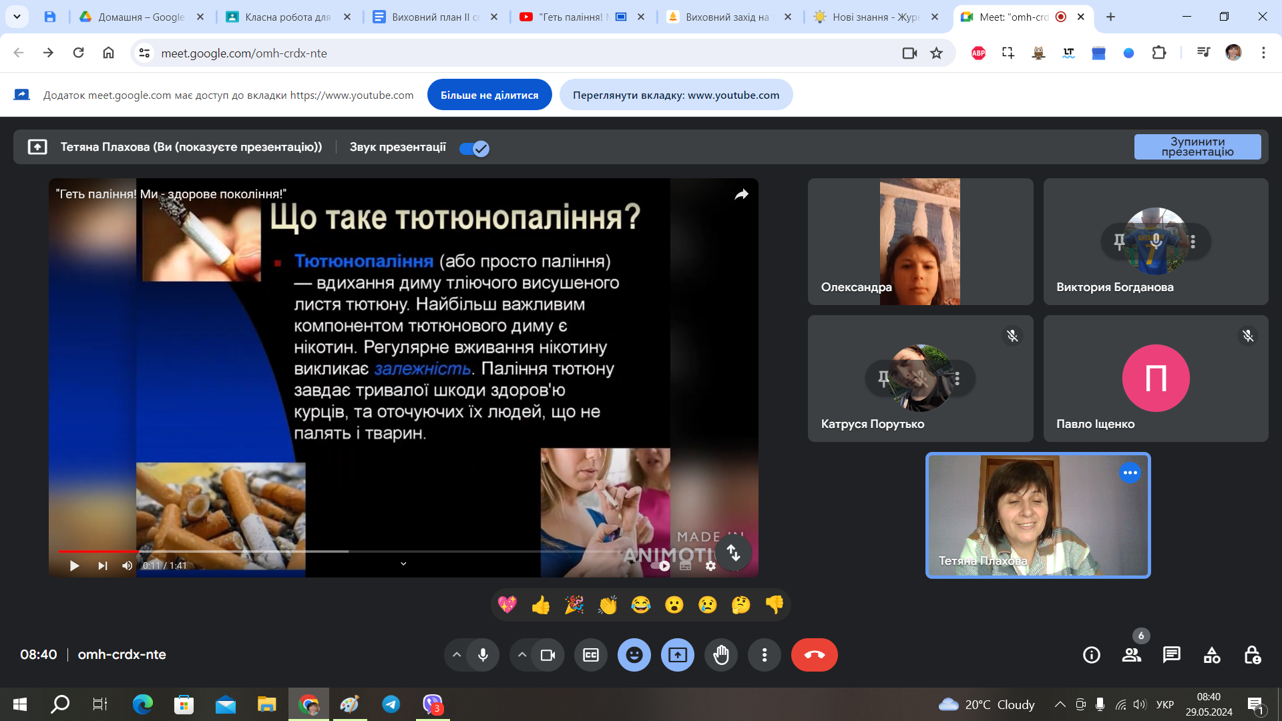Open the chat panel
This screenshot has height=721, width=1282.
click(1172, 655)
